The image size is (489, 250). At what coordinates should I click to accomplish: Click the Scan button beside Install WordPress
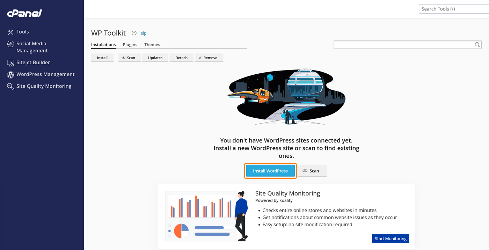pyautogui.click(x=312, y=171)
